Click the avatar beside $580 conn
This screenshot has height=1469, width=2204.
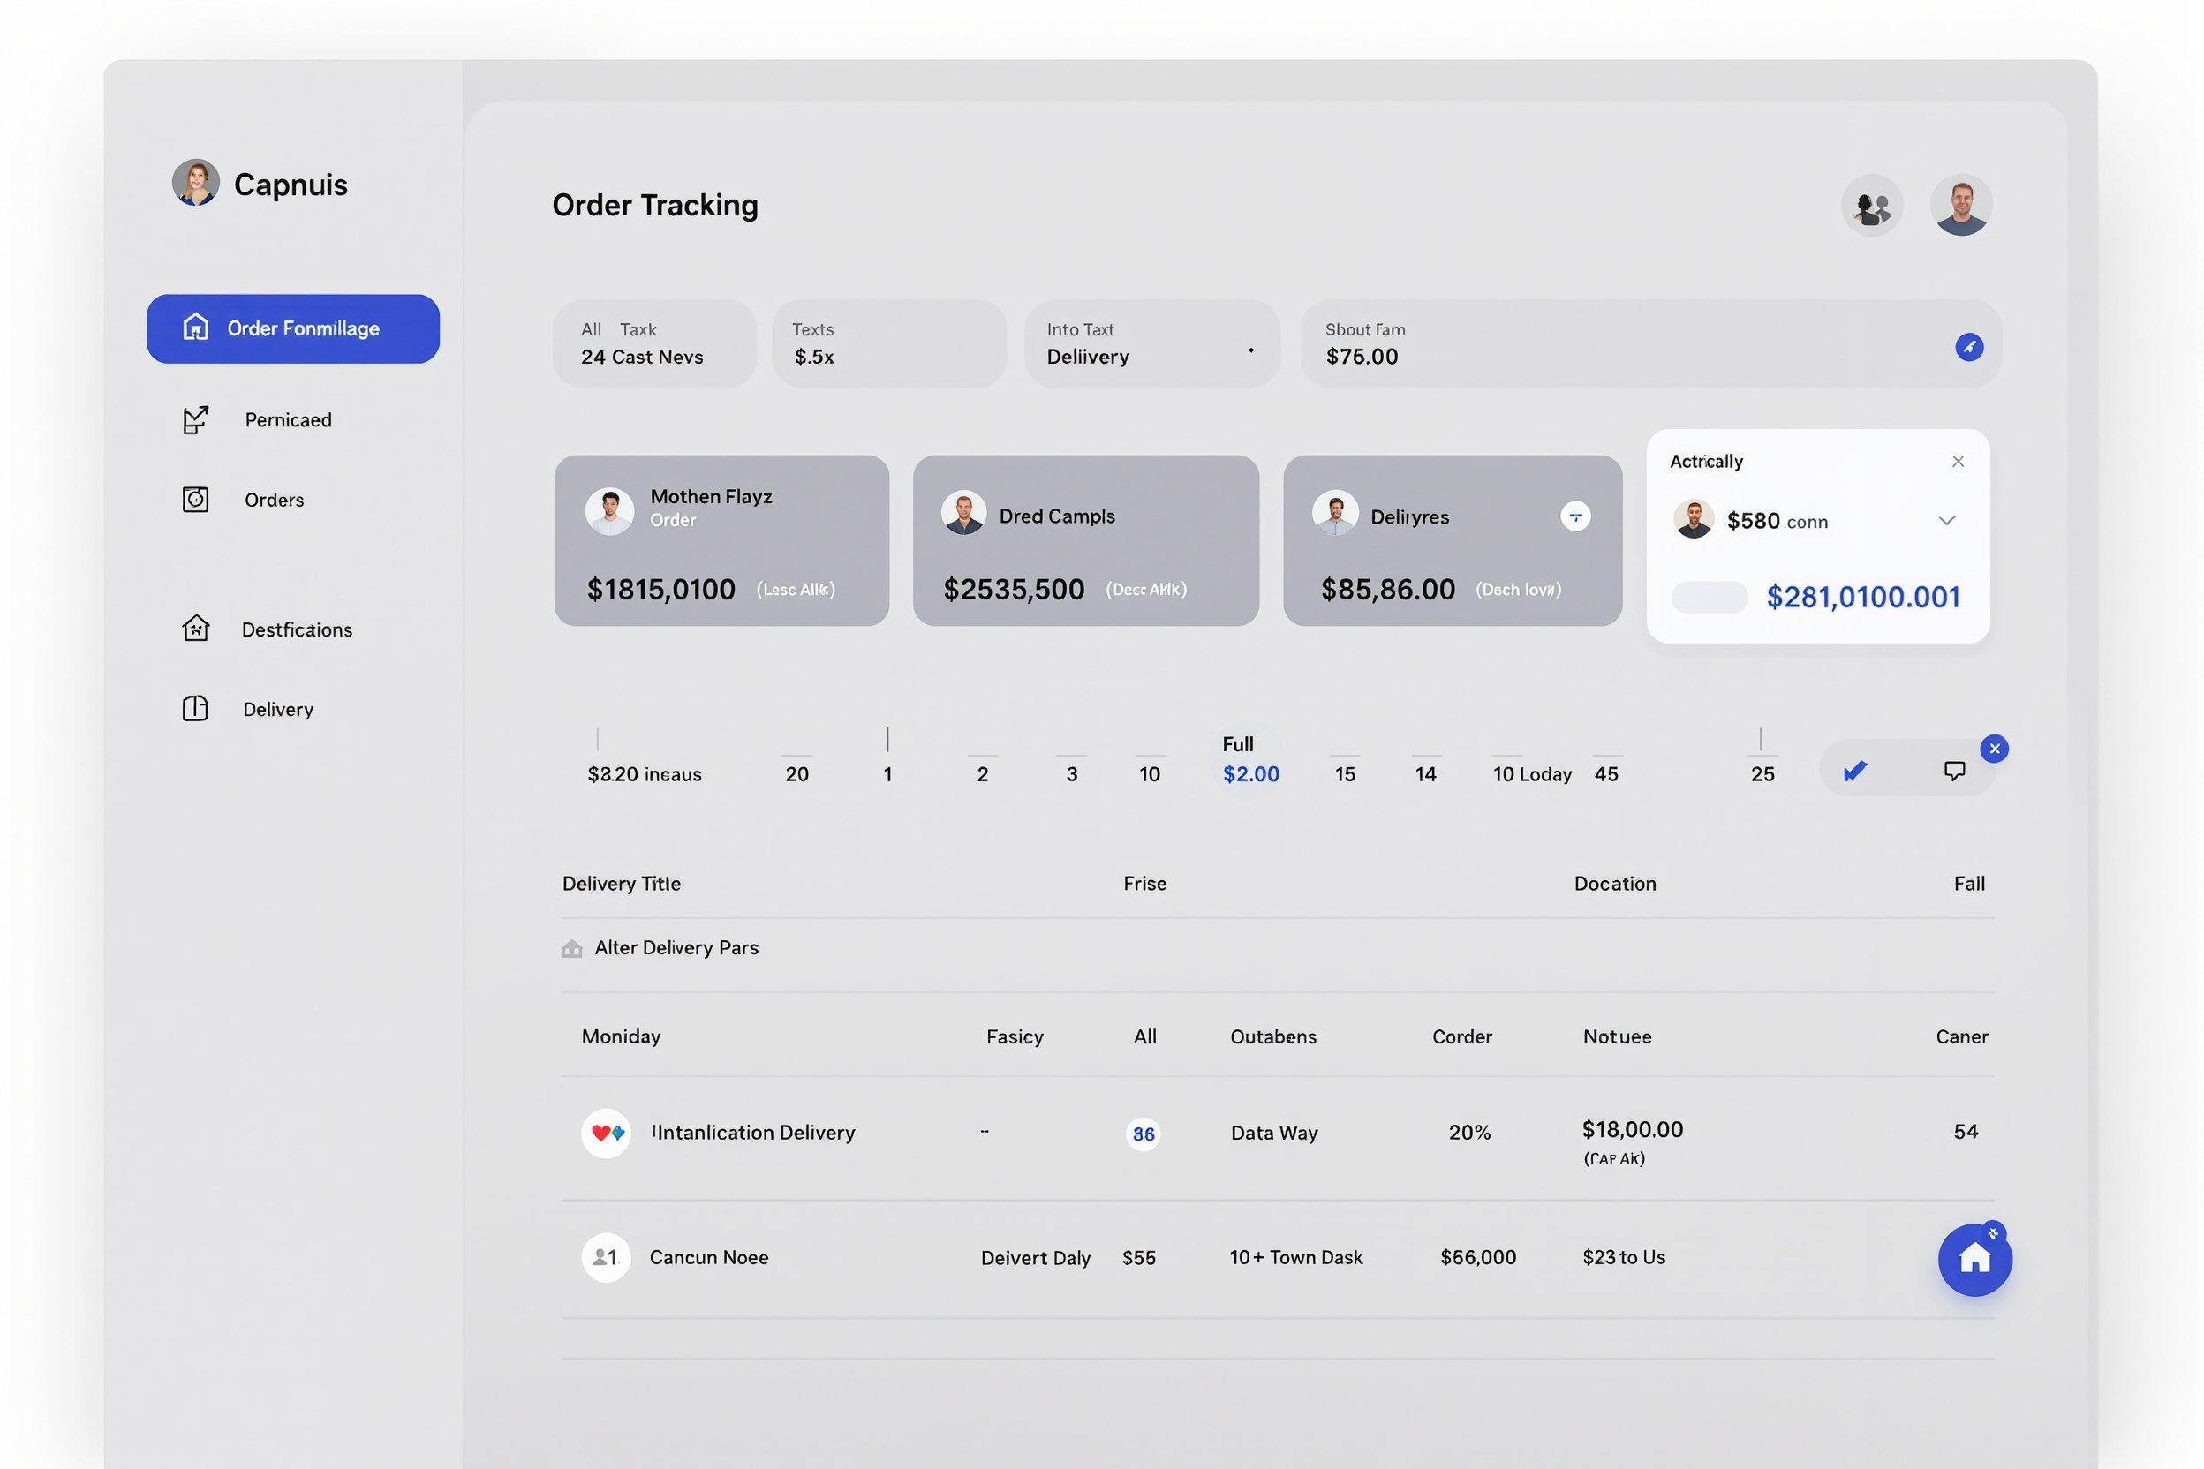[x=1694, y=520]
